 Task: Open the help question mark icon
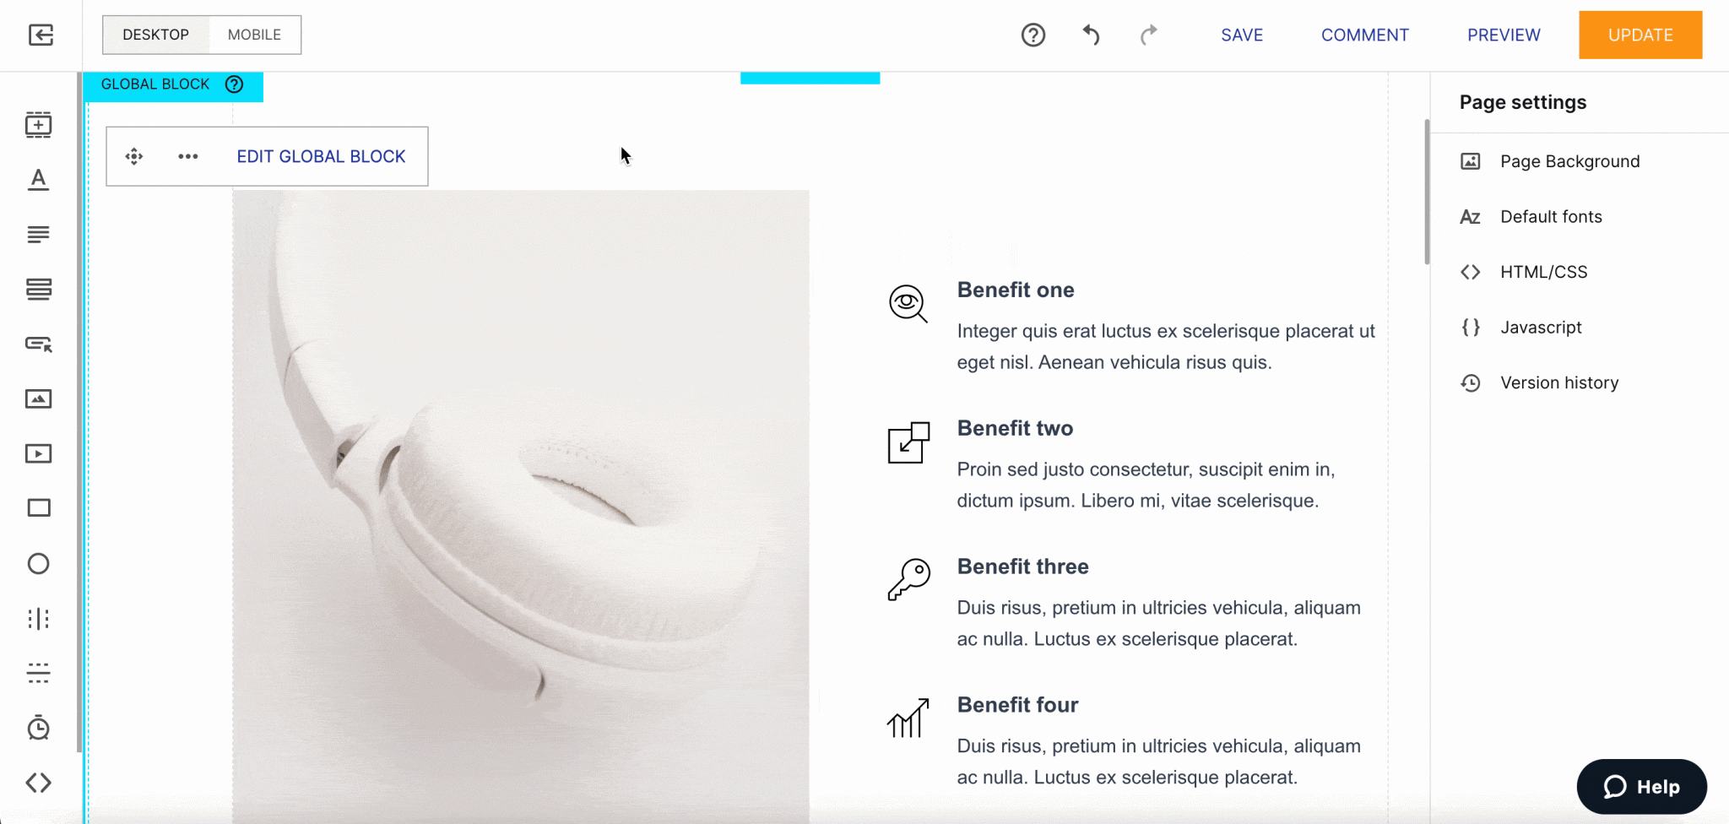coord(1033,35)
